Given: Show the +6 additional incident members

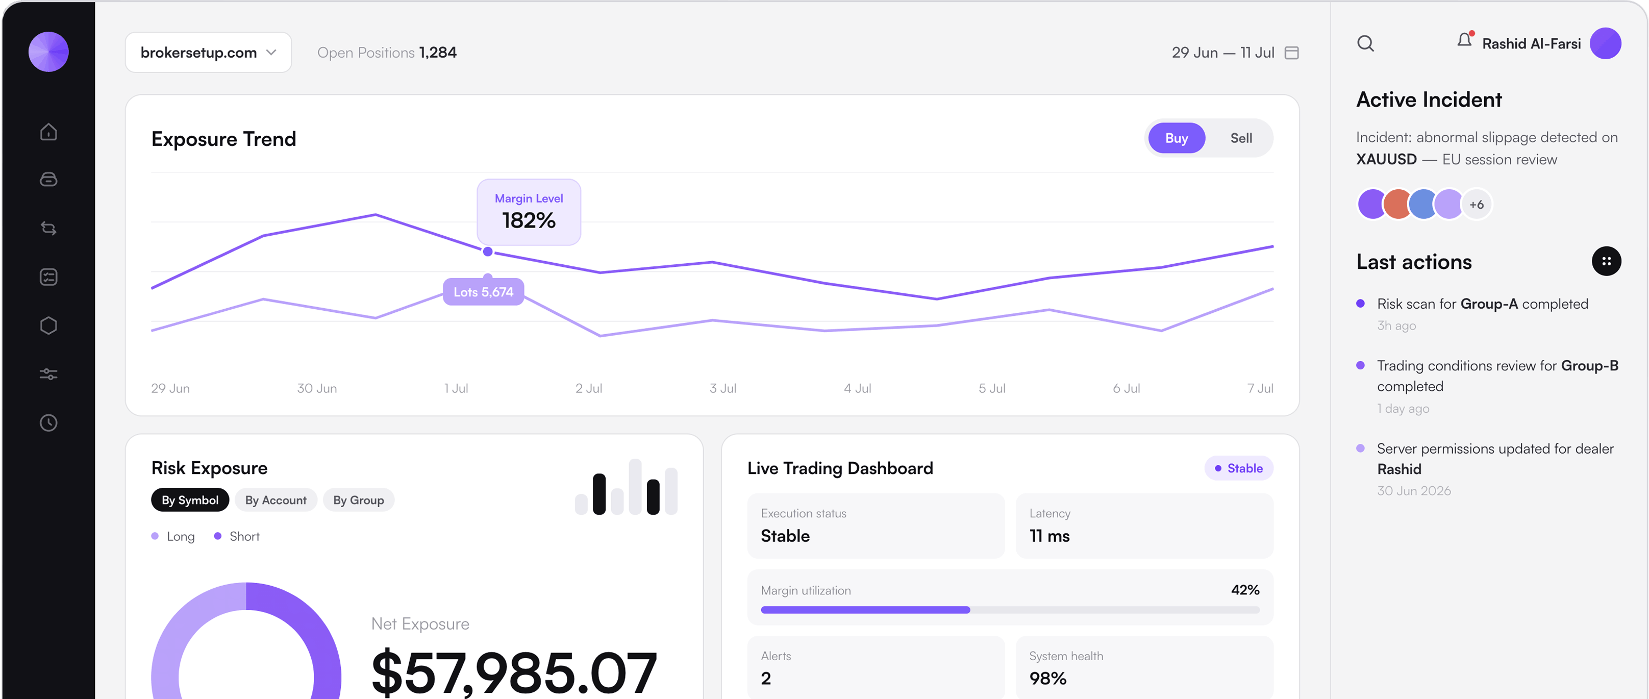Looking at the screenshot, I should point(1476,205).
